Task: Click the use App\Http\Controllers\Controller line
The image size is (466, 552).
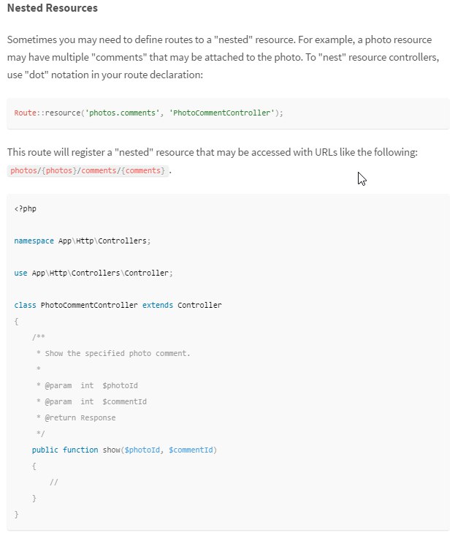Action: 93,273
